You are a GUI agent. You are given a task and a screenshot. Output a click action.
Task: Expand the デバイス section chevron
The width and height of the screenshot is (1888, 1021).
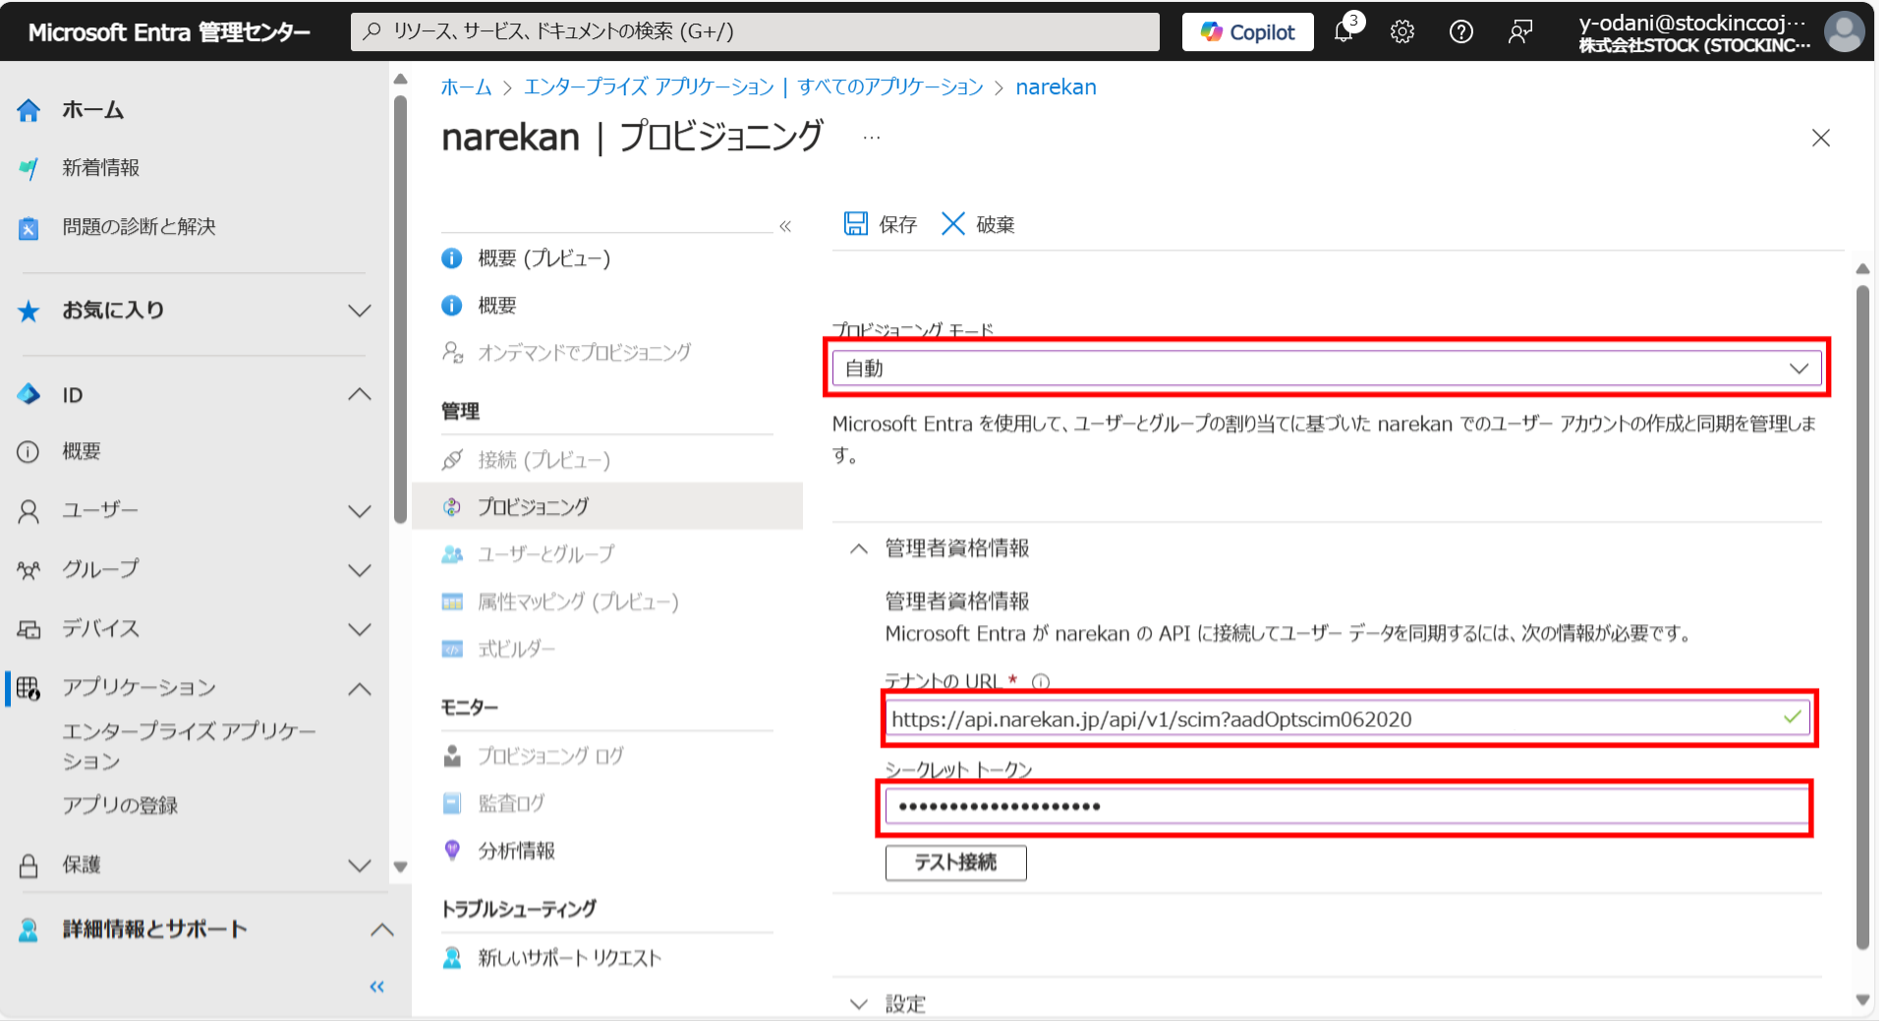pyautogui.click(x=360, y=629)
